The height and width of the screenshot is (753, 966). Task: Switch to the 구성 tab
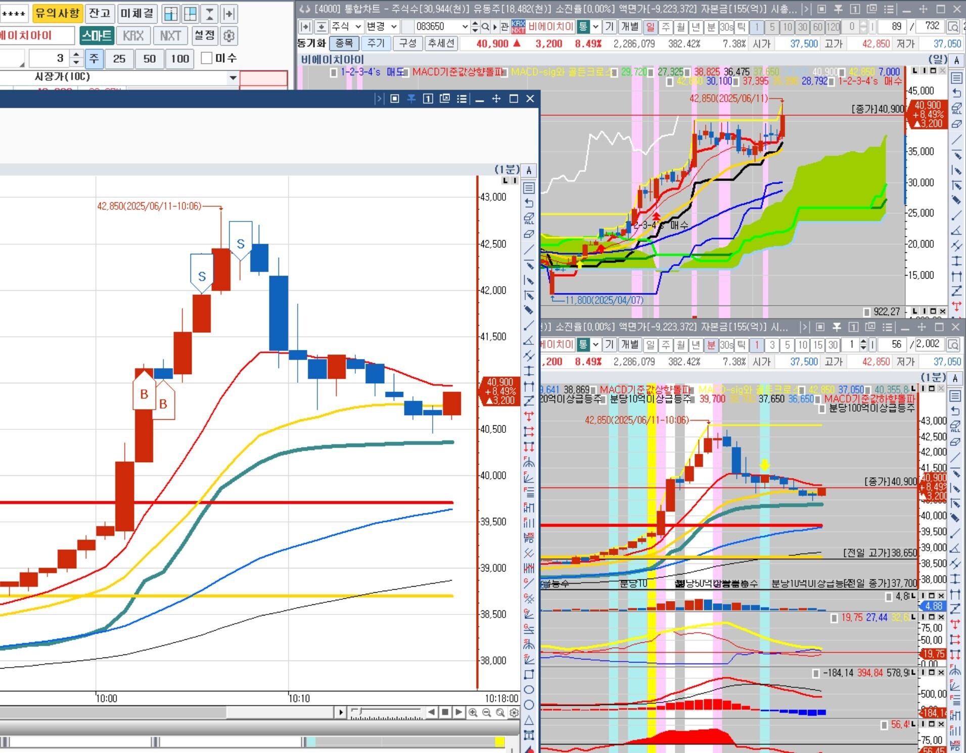pyautogui.click(x=407, y=43)
